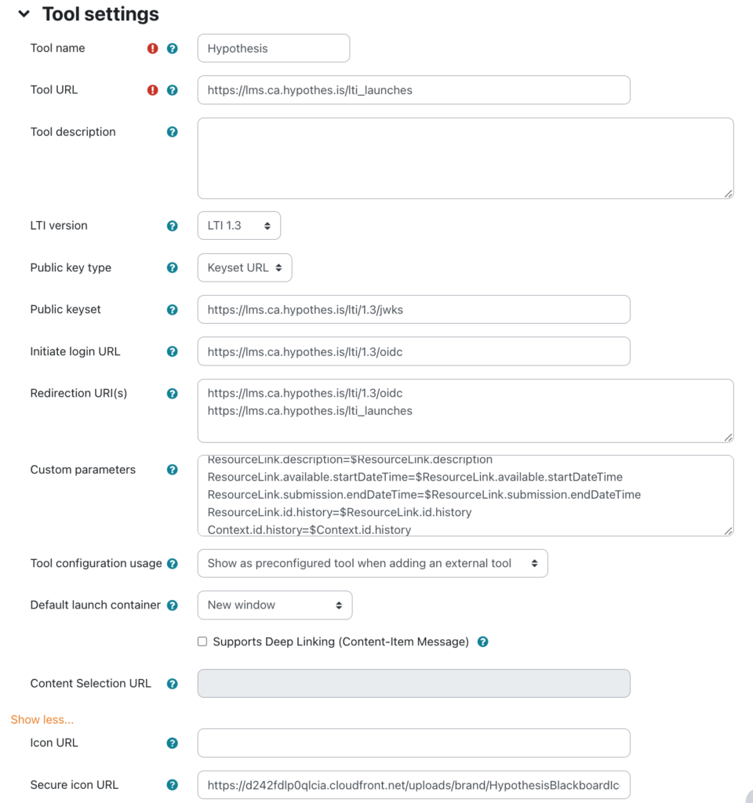Open help for Initiate login URL

(172, 351)
